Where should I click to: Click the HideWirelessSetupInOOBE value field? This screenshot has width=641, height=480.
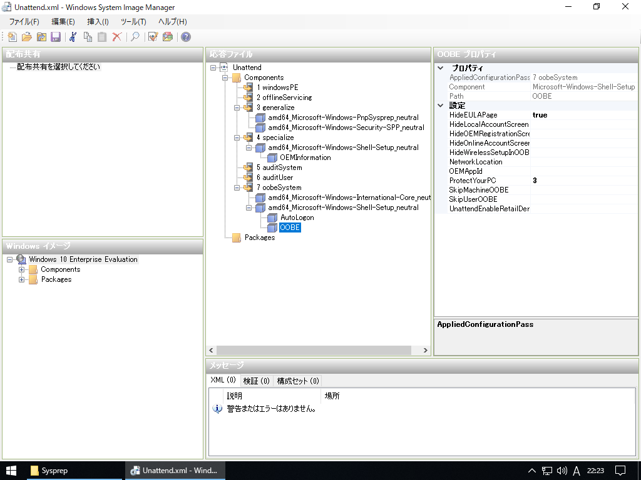[583, 152]
